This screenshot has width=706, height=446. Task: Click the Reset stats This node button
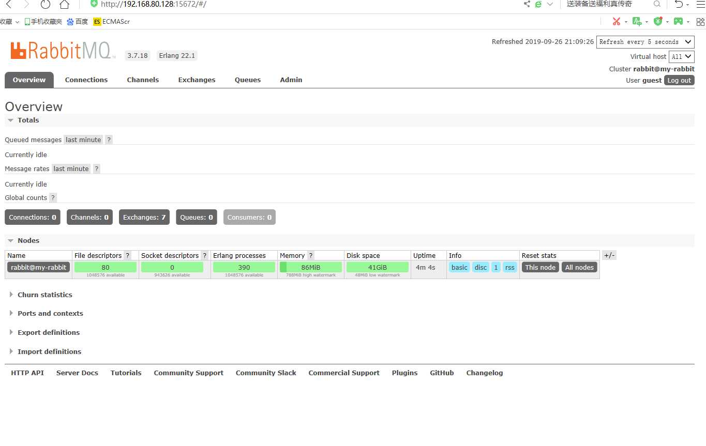click(540, 267)
